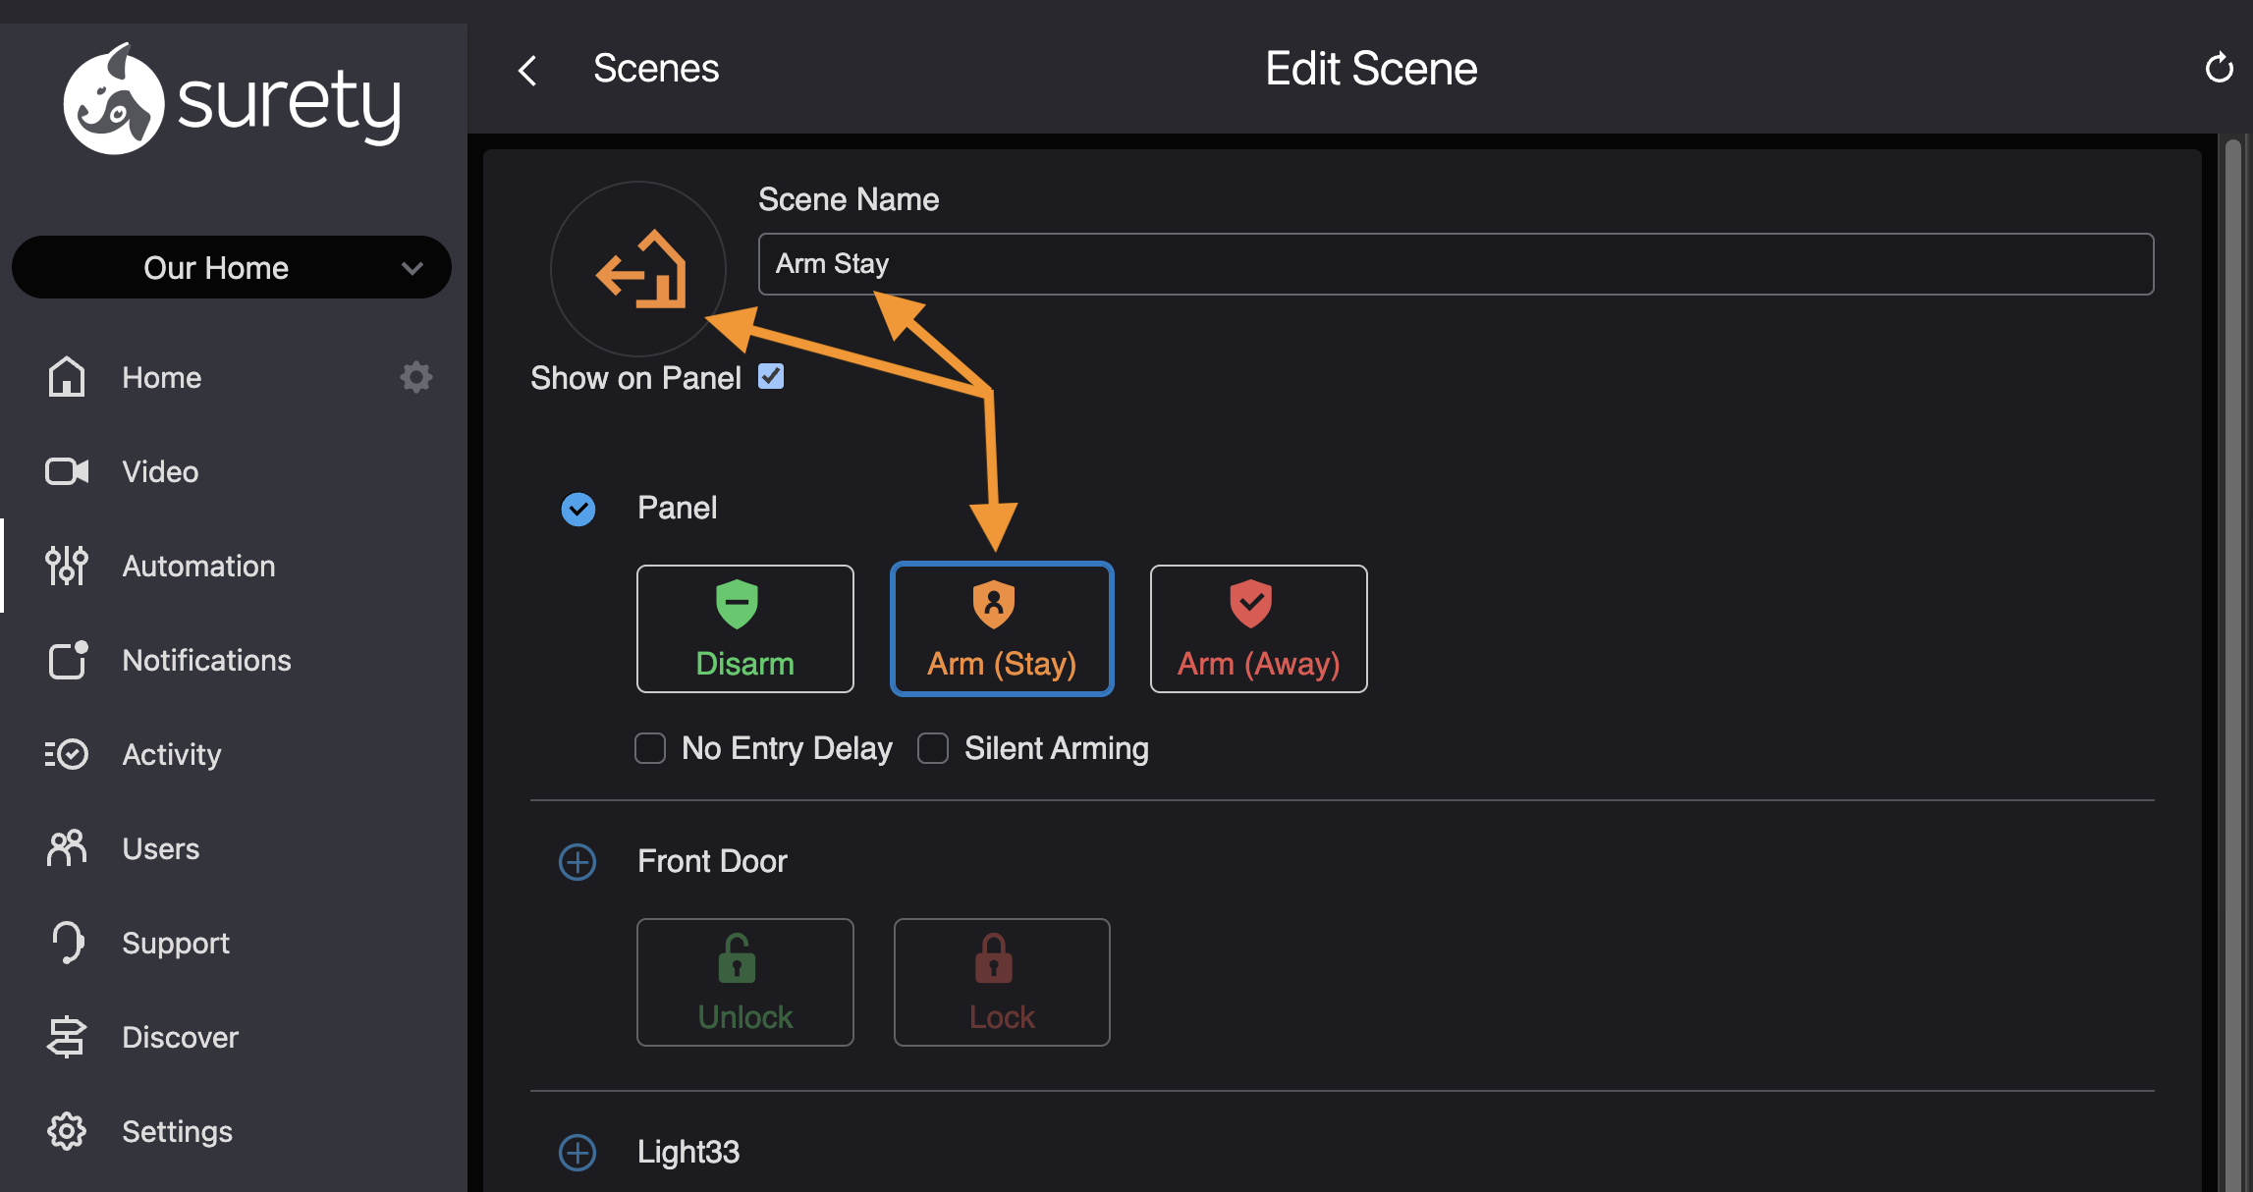Uncheck the Show on Panel checkbox
Screen dimensions: 2253x1192
[x=771, y=377]
